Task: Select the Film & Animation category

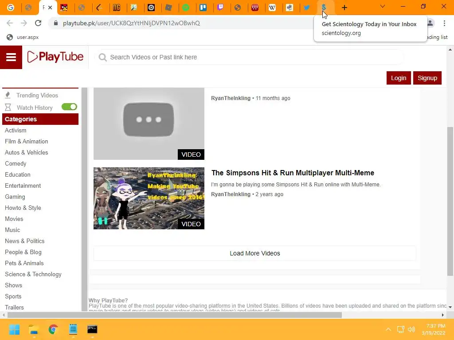Action: pos(26,141)
